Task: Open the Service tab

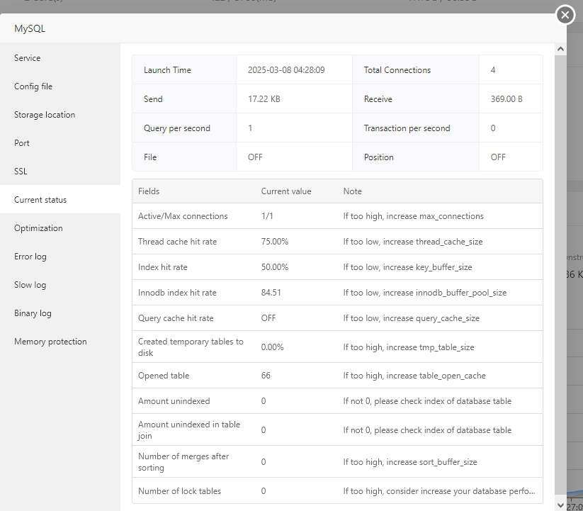Action: pyautogui.click(x=28, y=58)
